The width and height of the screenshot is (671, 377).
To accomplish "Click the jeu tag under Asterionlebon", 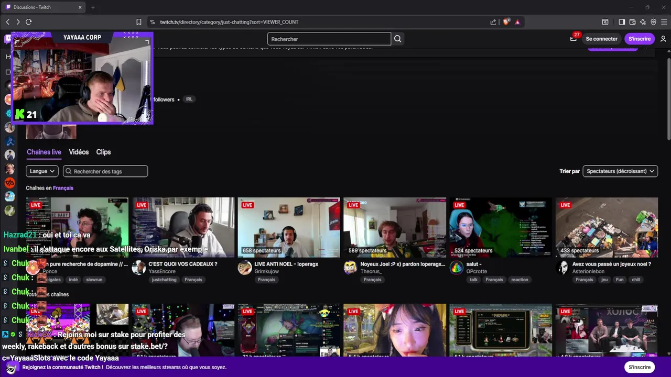I will tap(604, 280).
